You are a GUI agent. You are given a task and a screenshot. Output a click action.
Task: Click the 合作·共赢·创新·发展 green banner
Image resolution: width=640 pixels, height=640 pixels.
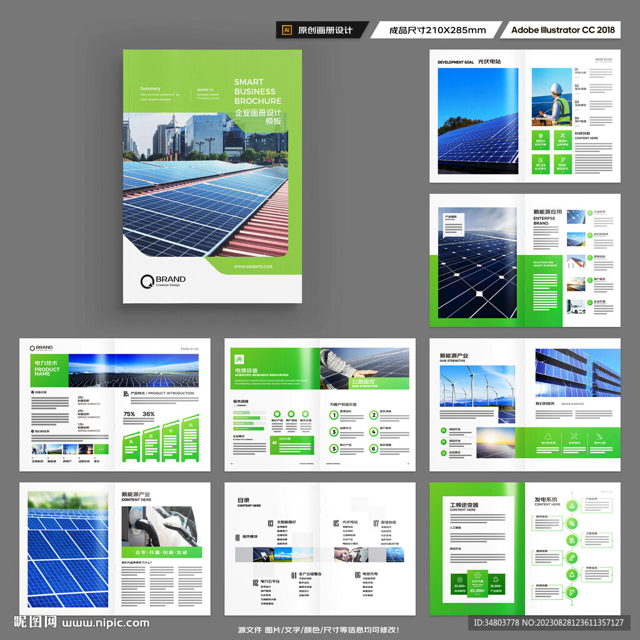pyautogui.click(x=162, y=552)
